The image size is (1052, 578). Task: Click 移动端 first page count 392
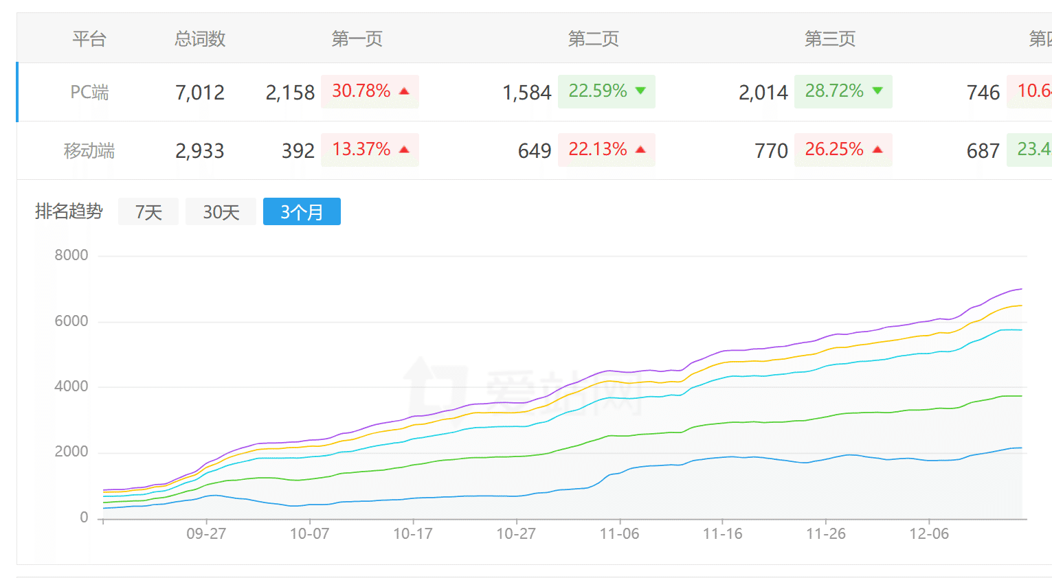coord(298,150)
